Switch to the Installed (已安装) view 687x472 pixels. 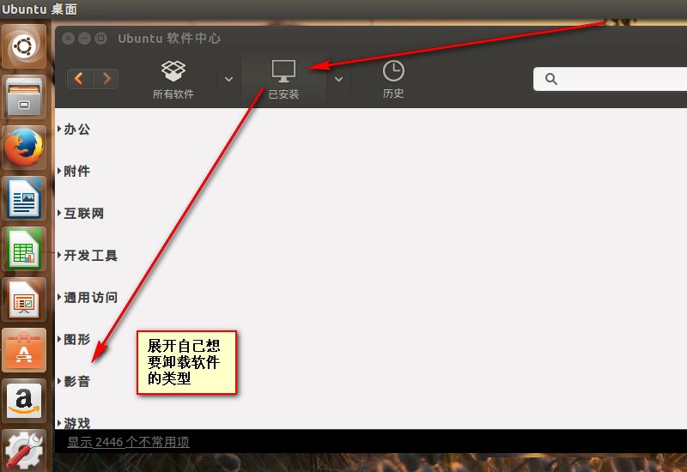pos(283,80)
